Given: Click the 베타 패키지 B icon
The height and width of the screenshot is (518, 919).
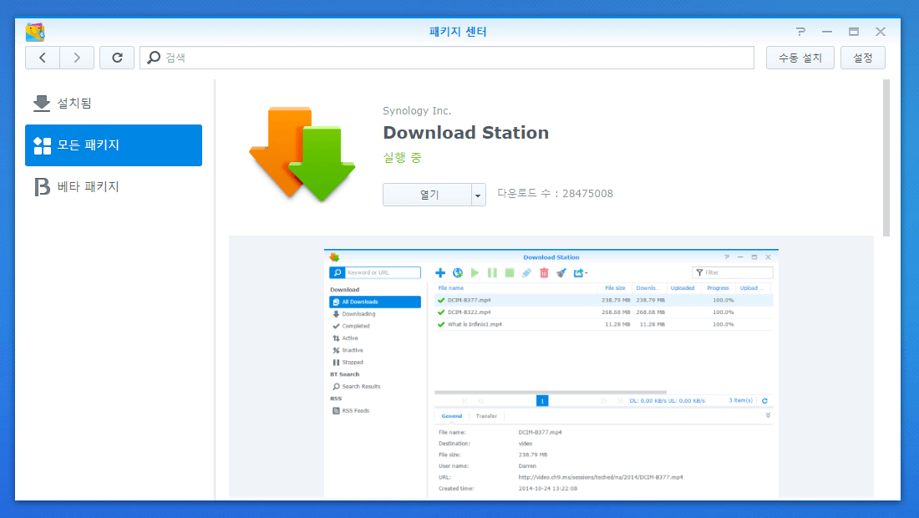Looking at the screenshot, I should coord(43,187).
